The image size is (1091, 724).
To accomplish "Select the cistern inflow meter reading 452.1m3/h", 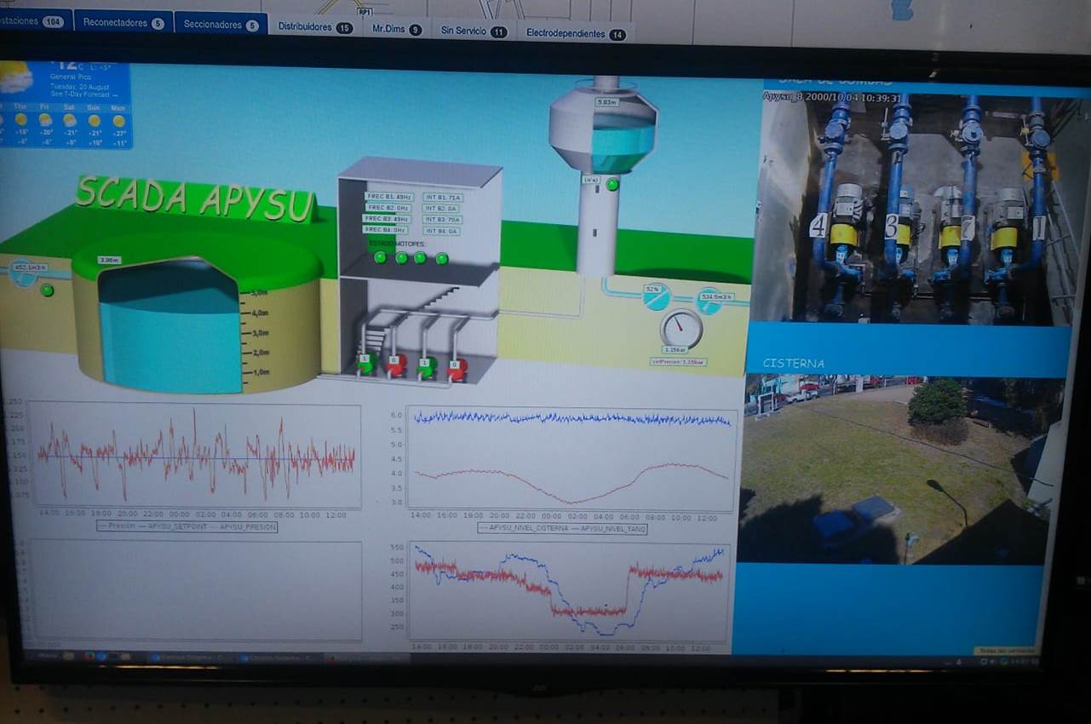I will [x=30, y=267].
